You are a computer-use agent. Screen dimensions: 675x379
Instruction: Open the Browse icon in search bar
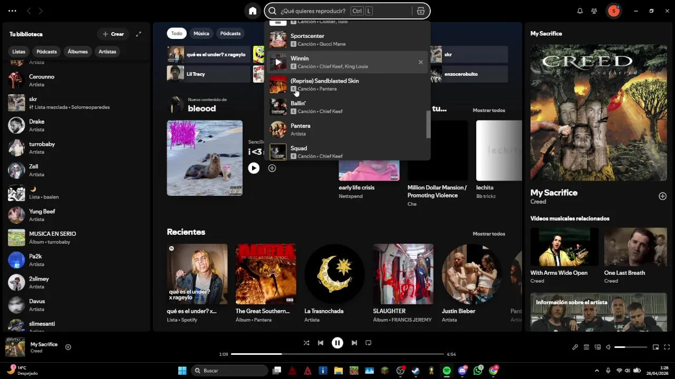(x=420, y=11)
